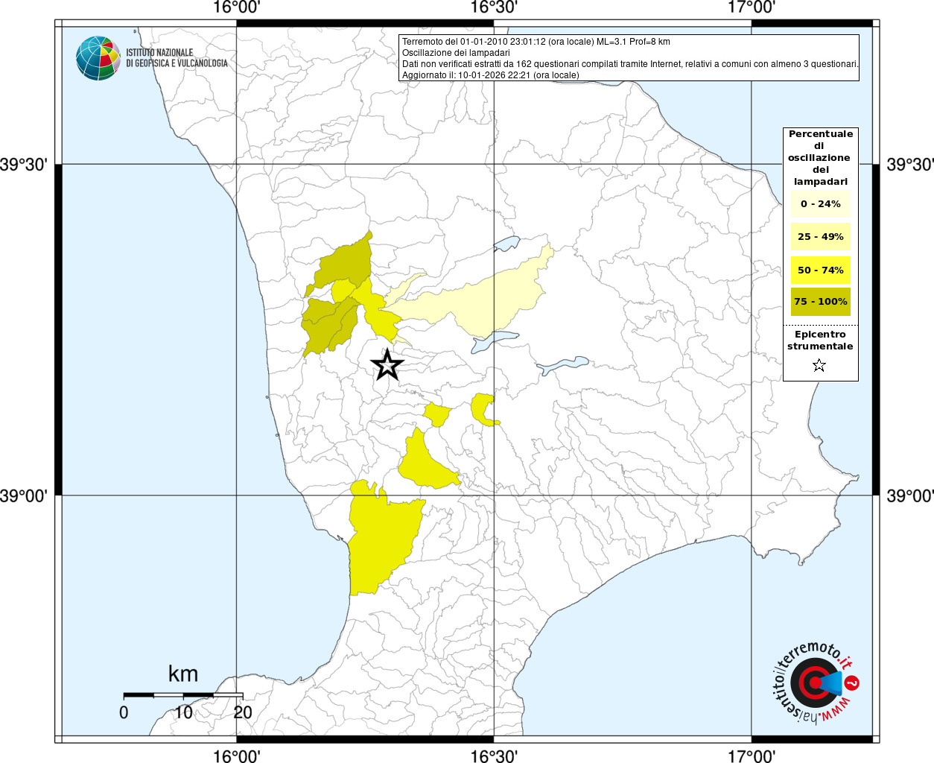Select the 75 - 100% legend swatch
The width and height of the screenshot is (934, 763).
[x=821, y=302]
